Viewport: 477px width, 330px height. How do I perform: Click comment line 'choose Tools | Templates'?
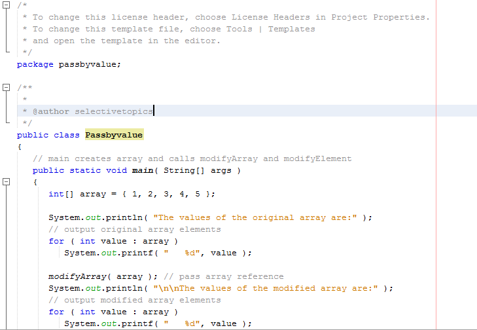(169, 29)
